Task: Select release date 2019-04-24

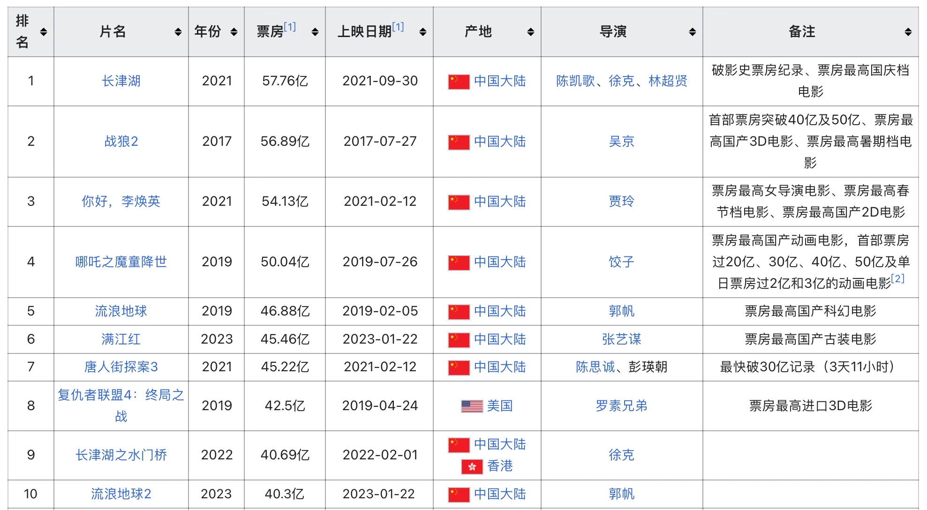Action: [380, 405]
